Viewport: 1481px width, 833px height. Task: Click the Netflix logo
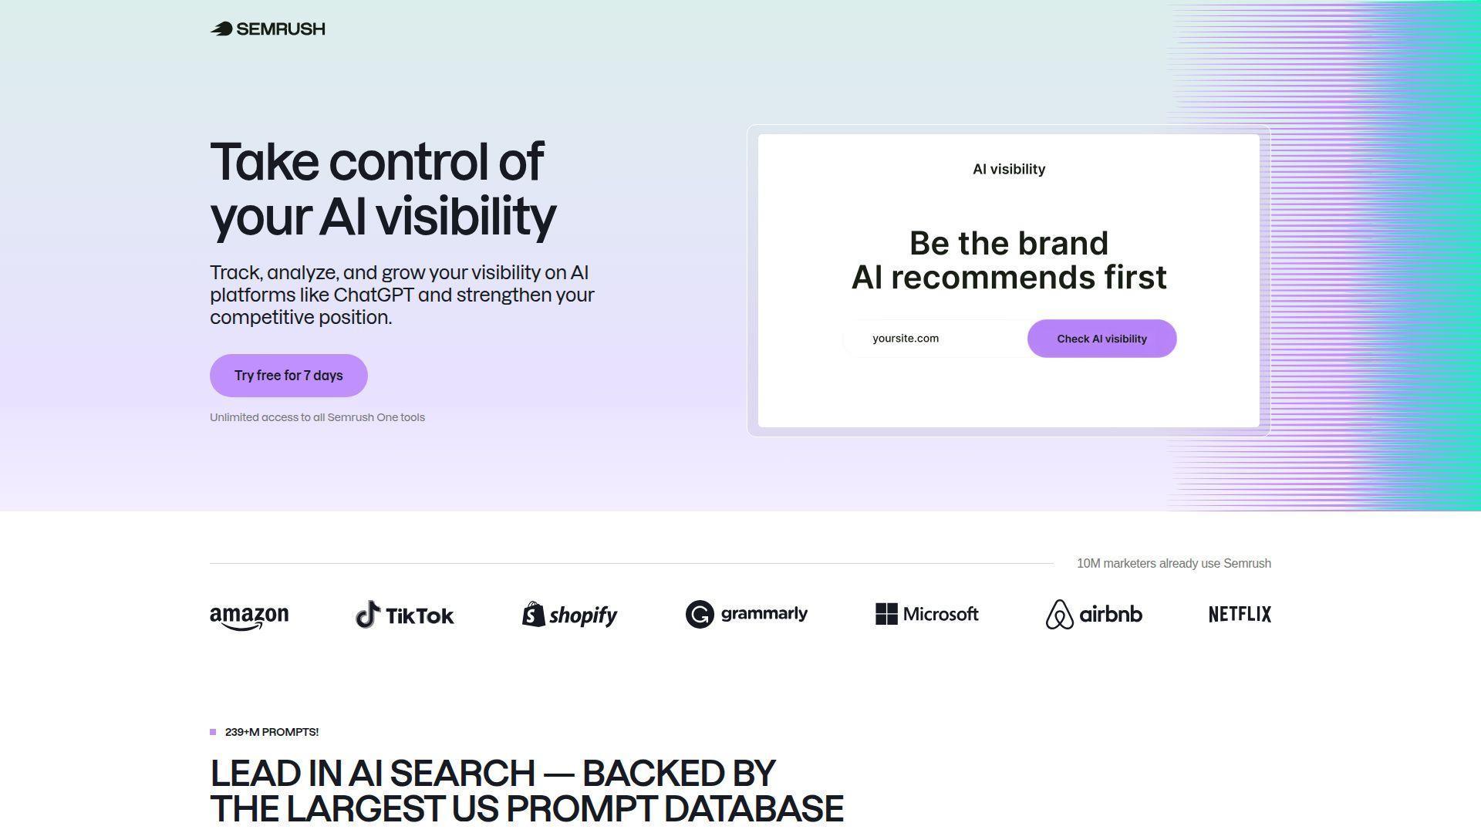1240,615
